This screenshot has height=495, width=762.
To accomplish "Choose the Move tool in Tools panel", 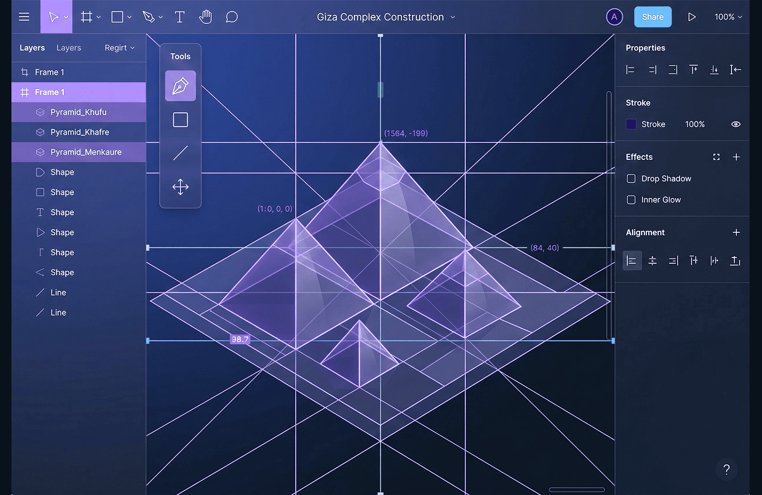I will 180,187.
